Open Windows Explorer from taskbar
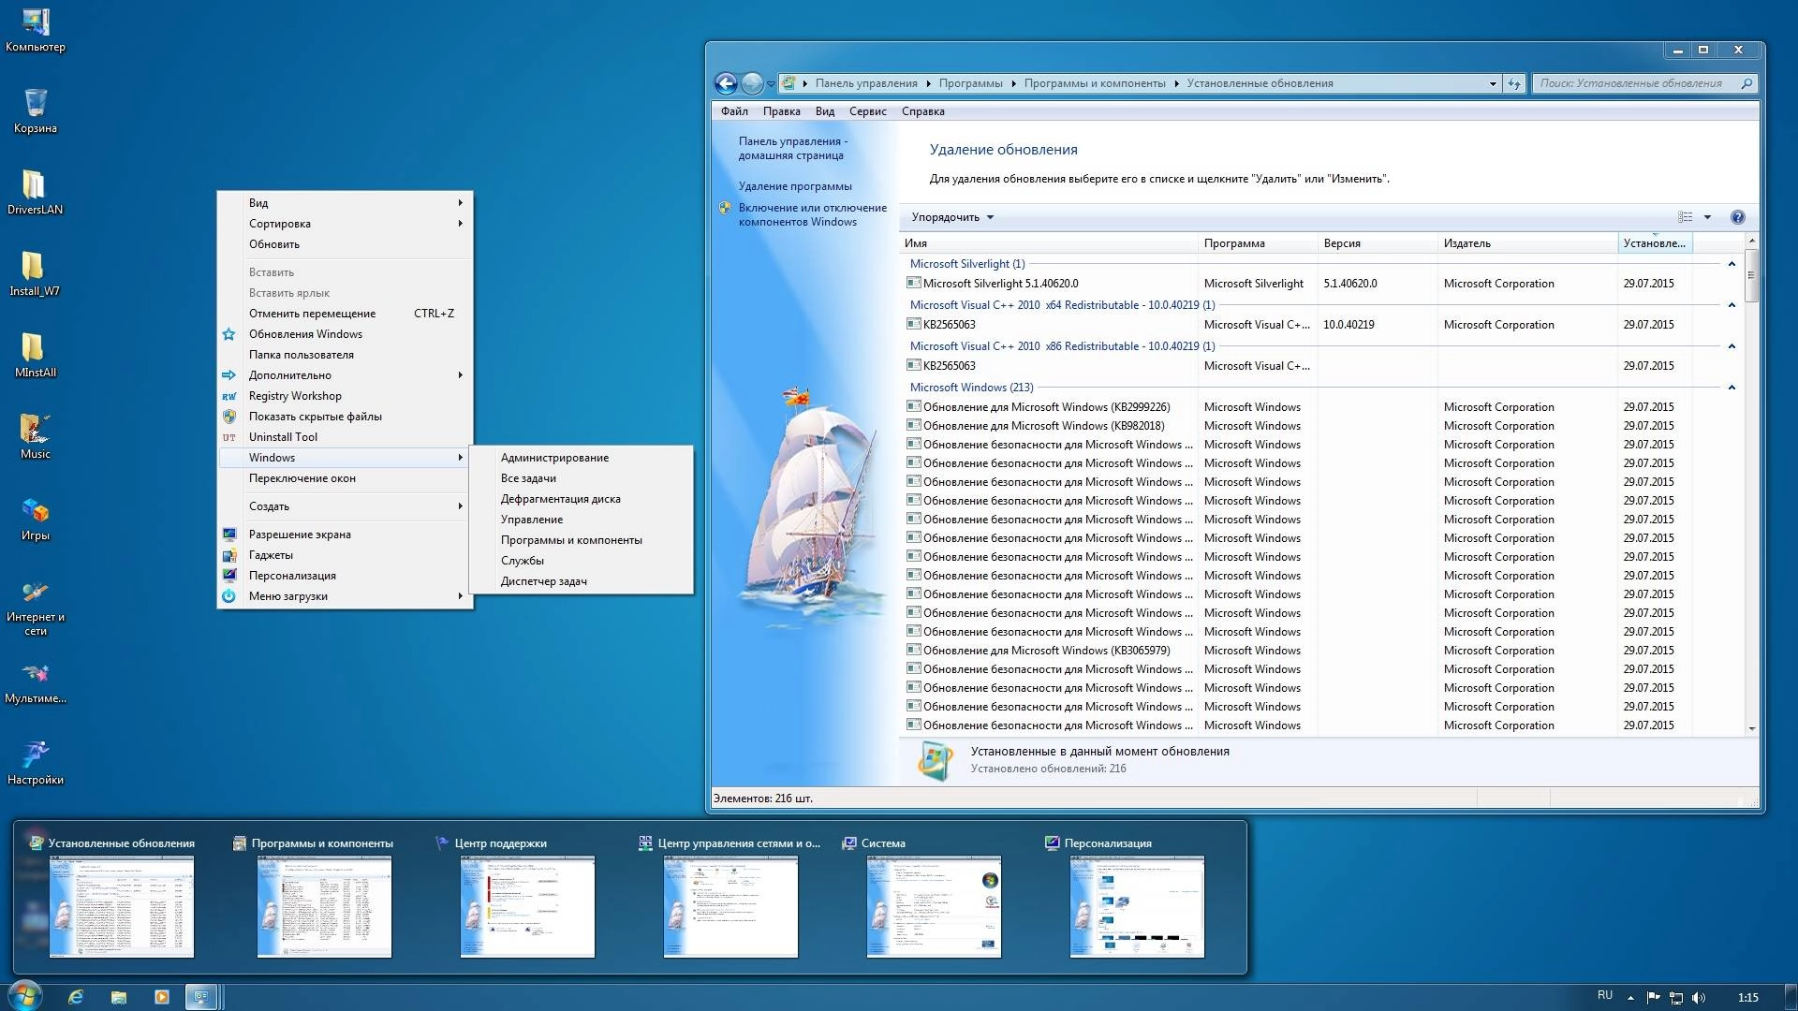The width and height of the screenshot is (1798, 1011). tap(119, 997)
